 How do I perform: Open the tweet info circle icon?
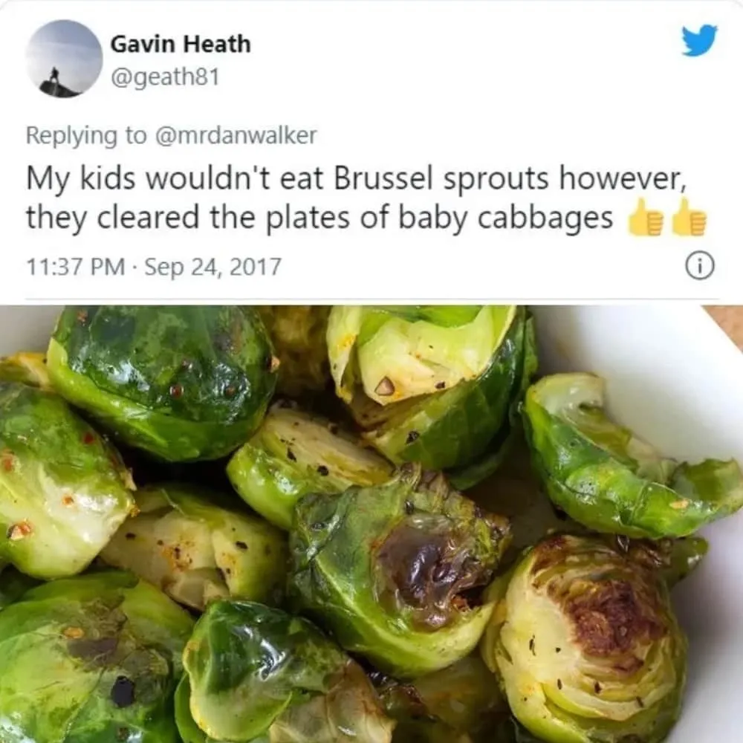[x=700, y=266]
